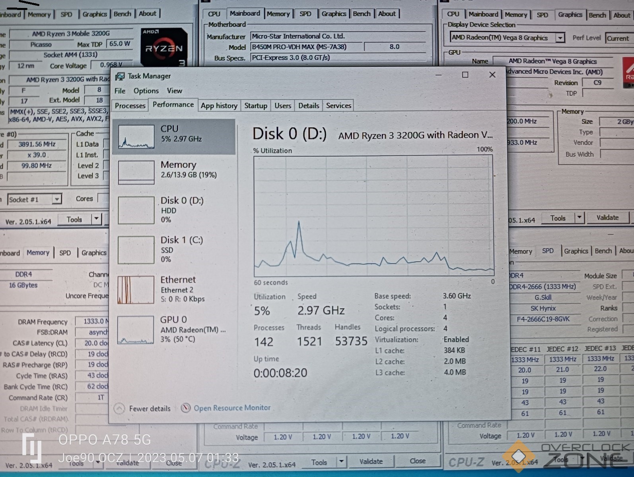Open the View menu in Task Manager
The height and width of the screenshot is (477, 634).
(x=174, y=91)
